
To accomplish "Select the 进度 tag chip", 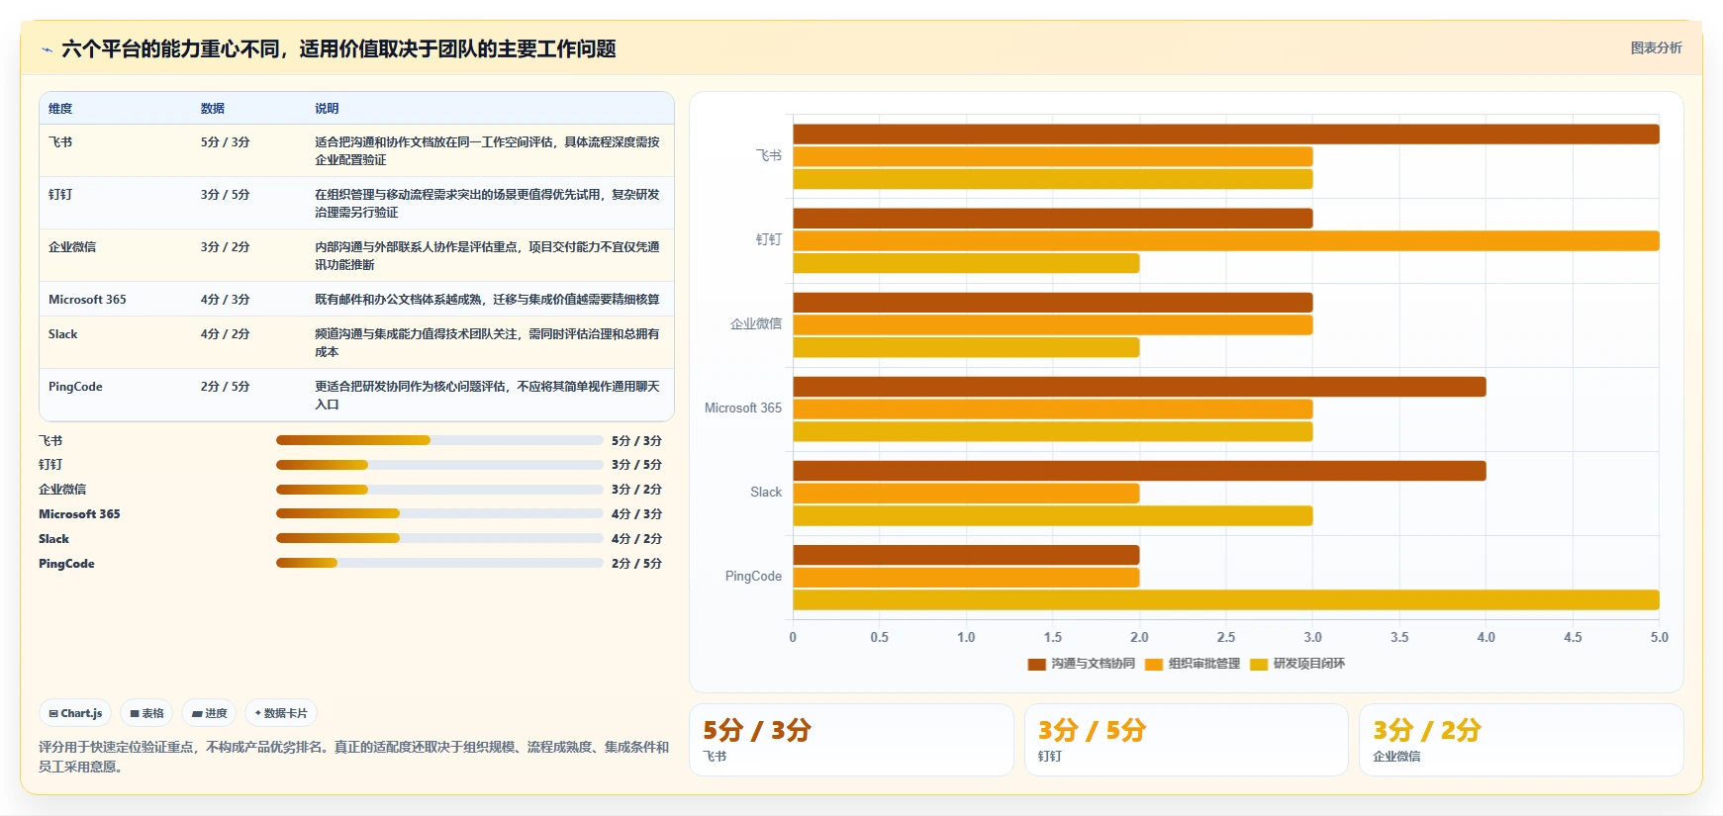I will point(209,713).
